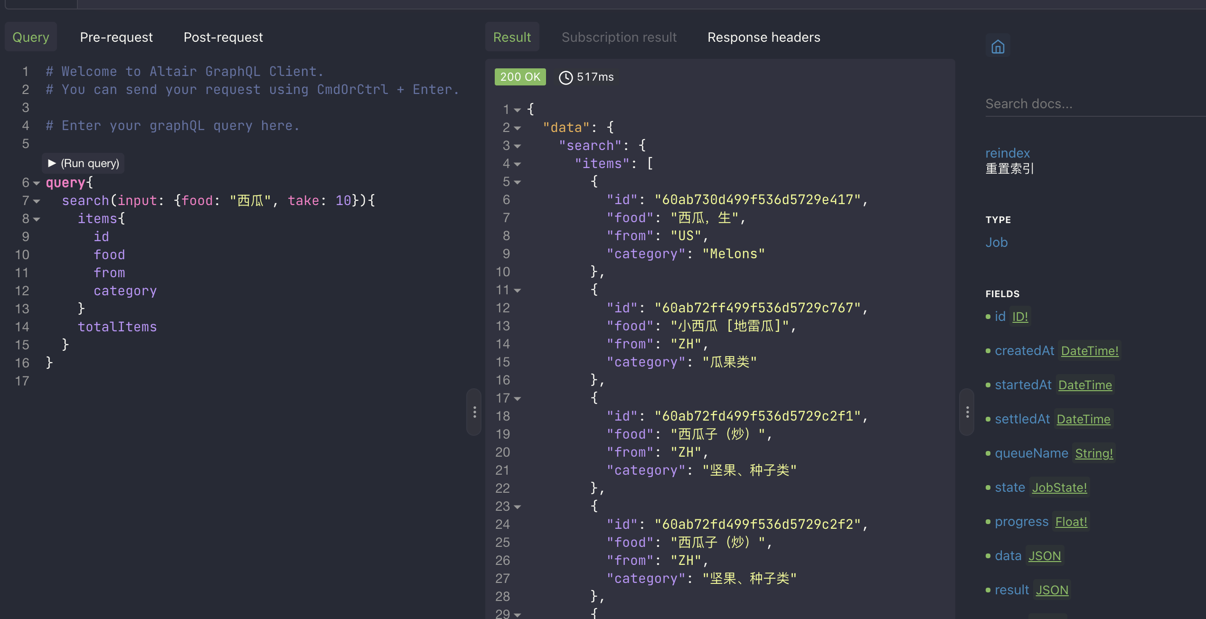Switch to the Pre-request tab

point(116,37)
